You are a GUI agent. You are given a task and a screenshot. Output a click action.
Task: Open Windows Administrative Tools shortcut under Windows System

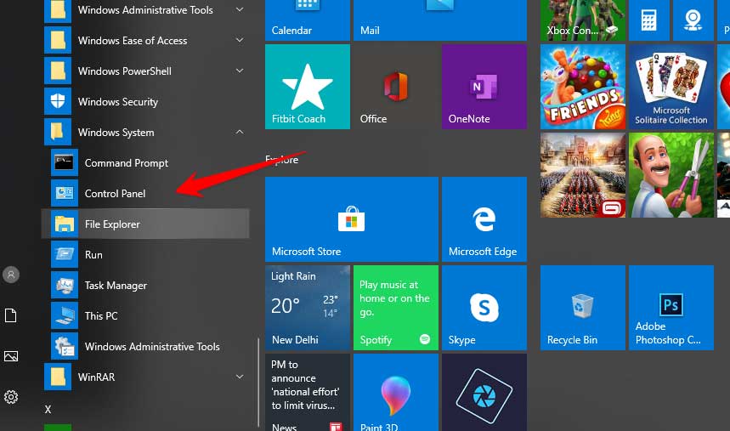pos(145,347)
